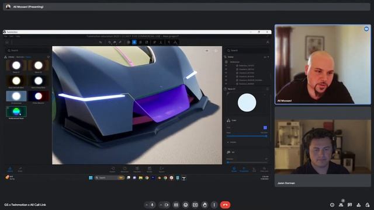374x210 pixels.
Task: Click the Twinmotion user account icon
Action: 268,42
